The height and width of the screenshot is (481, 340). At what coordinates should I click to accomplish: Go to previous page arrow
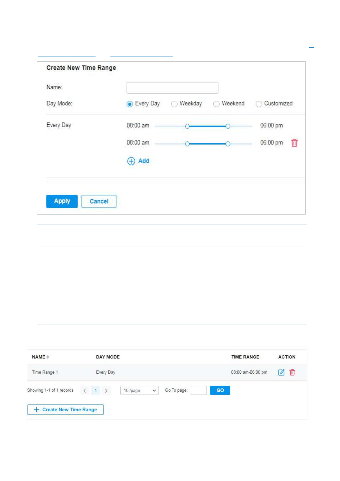84,391
